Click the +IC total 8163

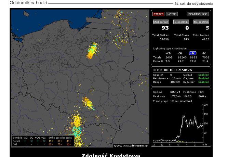pos(193,57)
